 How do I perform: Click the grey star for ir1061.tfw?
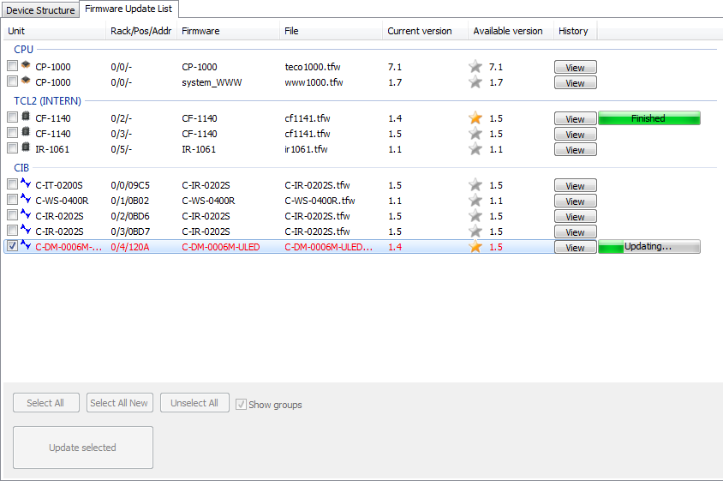pos(475,149)
